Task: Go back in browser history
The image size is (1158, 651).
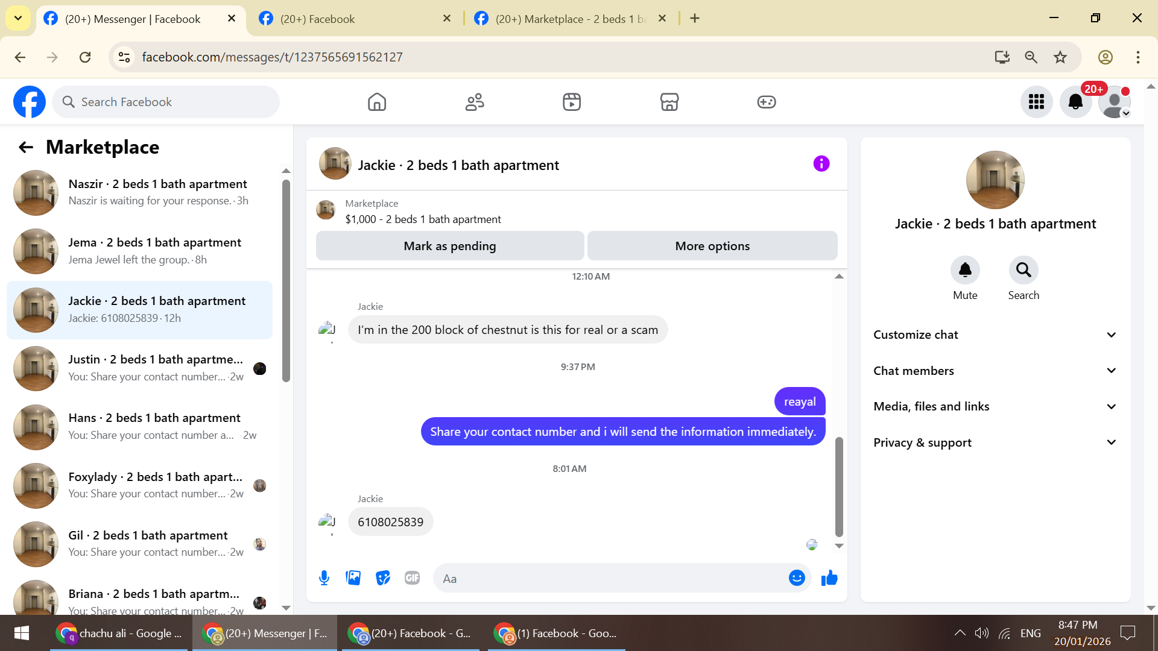Action: pos(20,57)
